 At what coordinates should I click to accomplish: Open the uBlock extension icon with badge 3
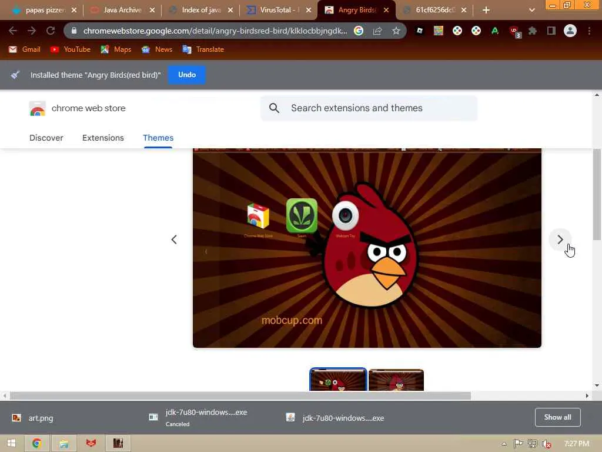pos(514,32)
